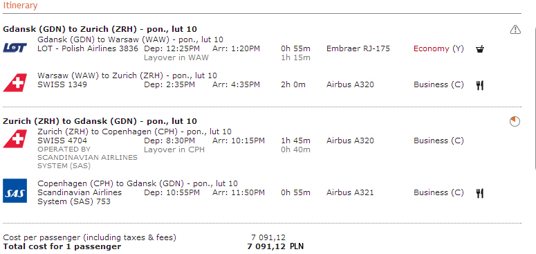Image resolution: width=536 pixels, height=254 pixels.
Task: Click the food-for-purchase basket icon on LOT flight
Action: click(480, 49)
